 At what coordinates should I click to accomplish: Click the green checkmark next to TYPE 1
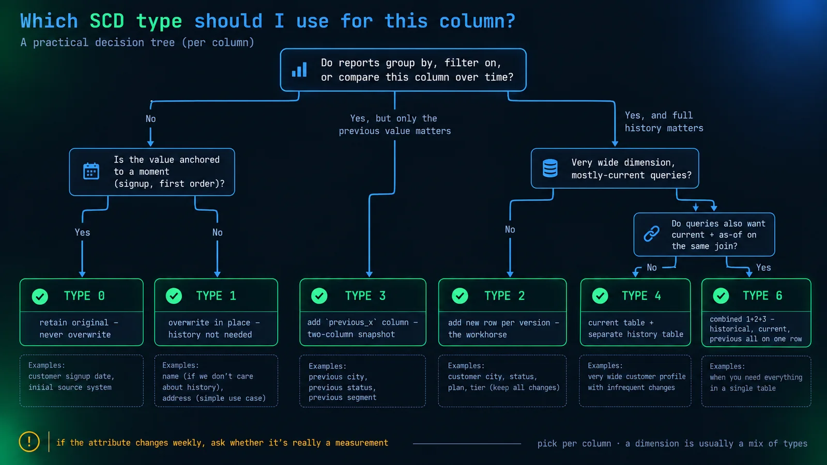pyautogui.click(x=174, y=296)
